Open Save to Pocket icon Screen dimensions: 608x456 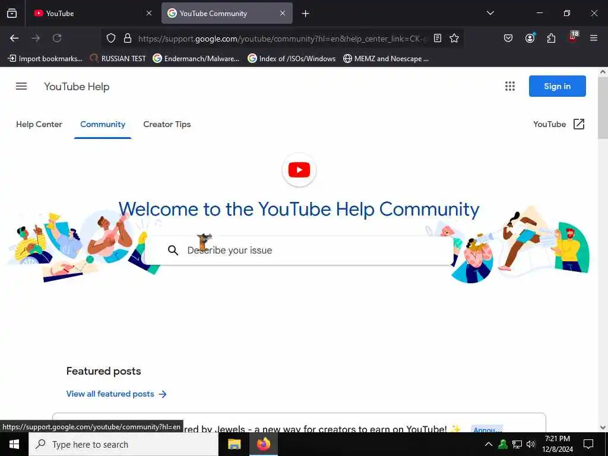[508, 38]
